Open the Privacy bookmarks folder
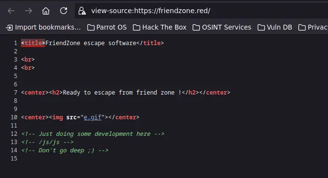Image resolution: width=328 pixels, height=178 pixels. 313,27
